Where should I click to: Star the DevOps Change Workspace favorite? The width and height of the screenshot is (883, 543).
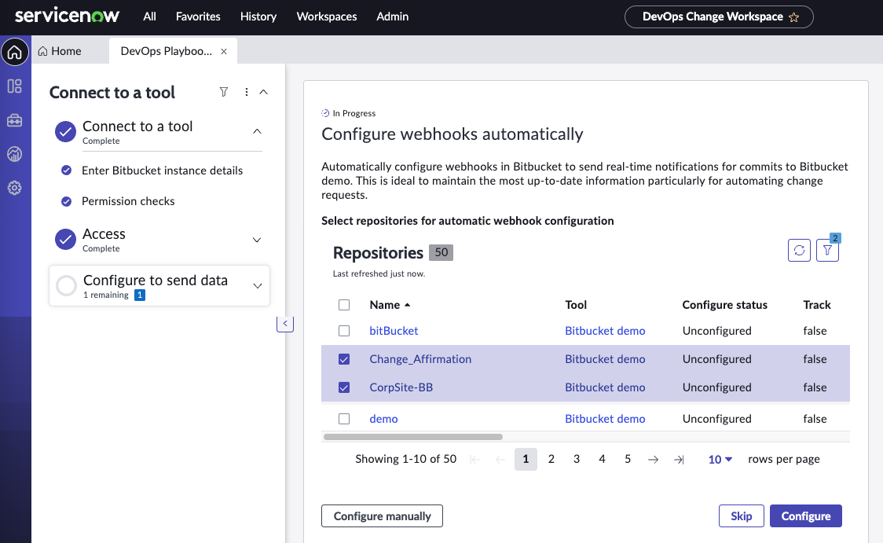click(794, 17)
